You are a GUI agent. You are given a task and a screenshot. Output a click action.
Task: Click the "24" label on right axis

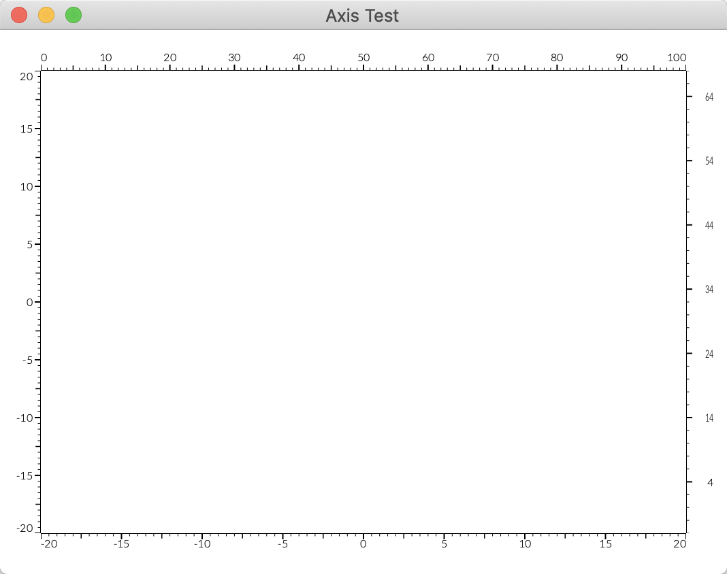click(709, 354)
